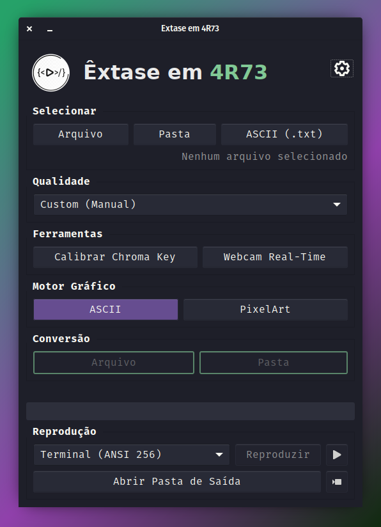Minimize the Extase em 4R73 window
Screen dimensions: 381x527
click(x=50, y=30)
